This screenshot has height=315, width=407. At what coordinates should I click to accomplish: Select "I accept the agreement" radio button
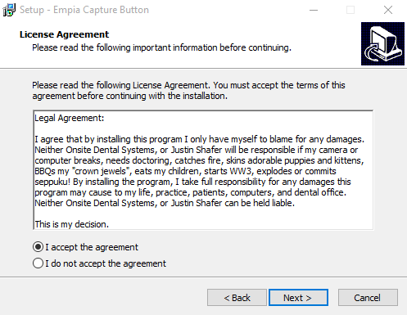click(x=38, y=247)
